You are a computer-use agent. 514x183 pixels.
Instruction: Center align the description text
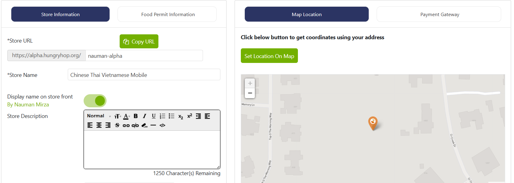[99, 125]
